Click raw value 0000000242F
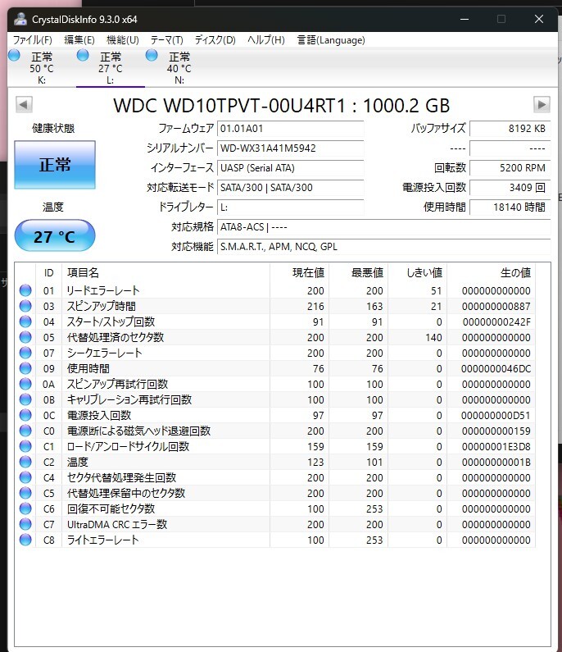 click(496, 321)
